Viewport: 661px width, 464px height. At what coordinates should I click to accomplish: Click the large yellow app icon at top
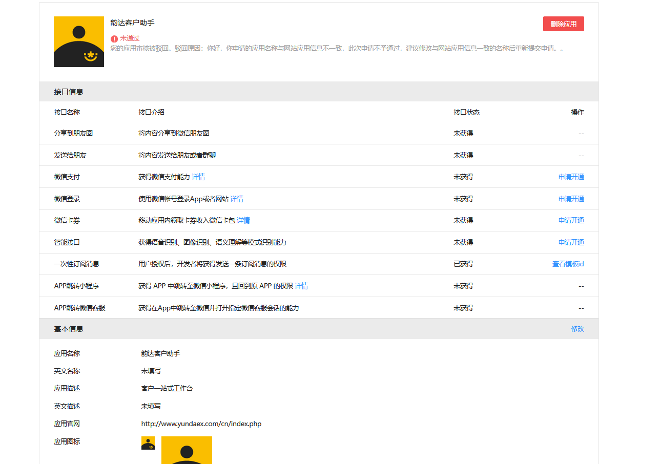tap(79, 42)
